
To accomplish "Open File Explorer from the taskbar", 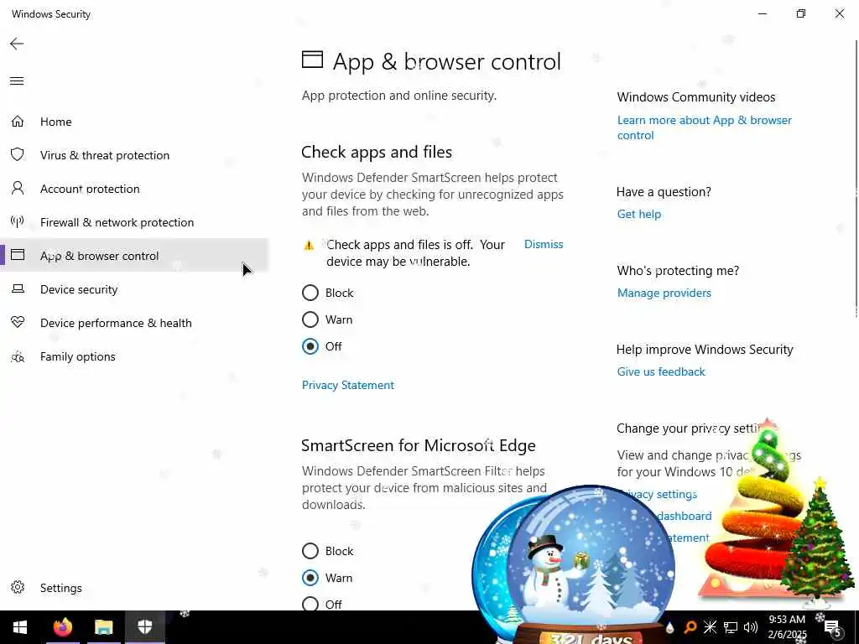I will (x=103, y=627).
